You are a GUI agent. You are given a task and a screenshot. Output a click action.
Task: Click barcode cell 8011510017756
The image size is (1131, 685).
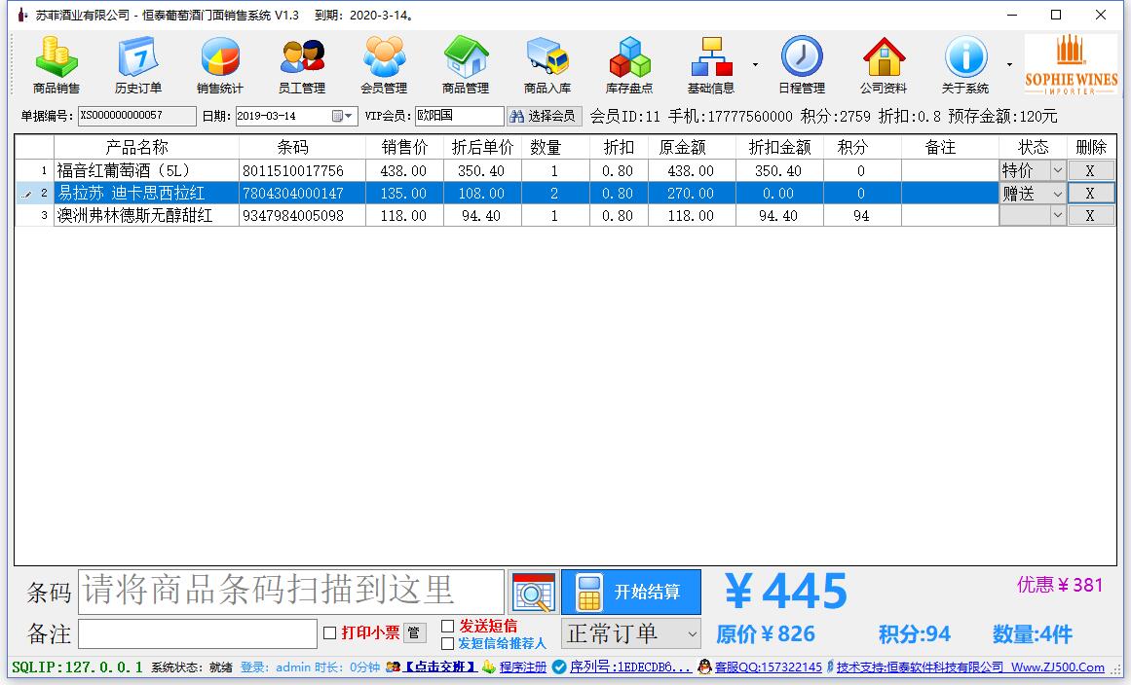tap(302, 170)
